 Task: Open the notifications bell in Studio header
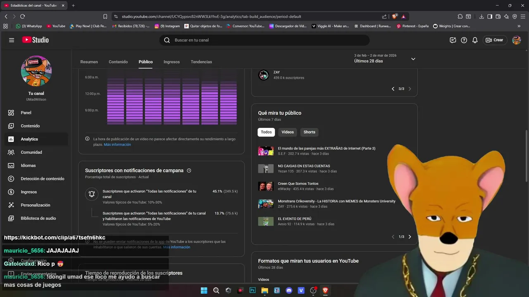(475, 40)
